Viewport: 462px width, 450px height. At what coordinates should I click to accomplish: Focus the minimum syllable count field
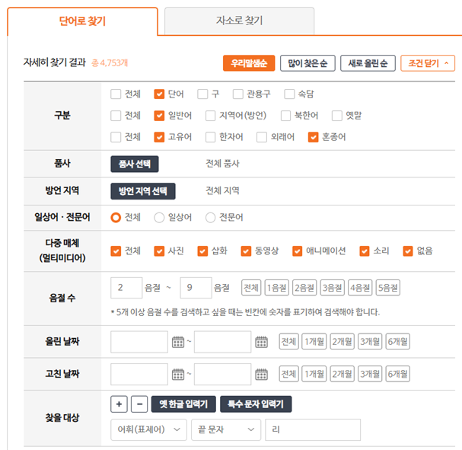126,288
